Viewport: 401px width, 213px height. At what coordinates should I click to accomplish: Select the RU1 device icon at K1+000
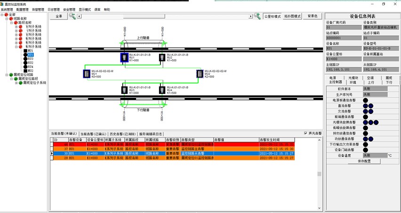point(124,58)
